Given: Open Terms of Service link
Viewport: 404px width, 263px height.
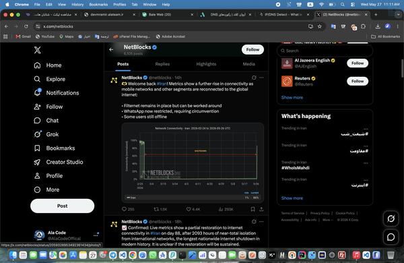Looking at the screenshot, I should click(x=292, y=213).
